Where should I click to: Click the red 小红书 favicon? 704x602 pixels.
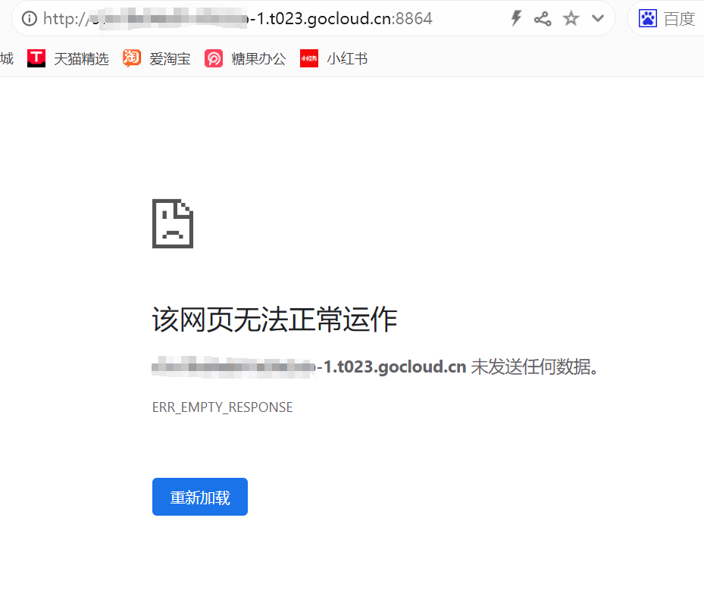(309, 58)
